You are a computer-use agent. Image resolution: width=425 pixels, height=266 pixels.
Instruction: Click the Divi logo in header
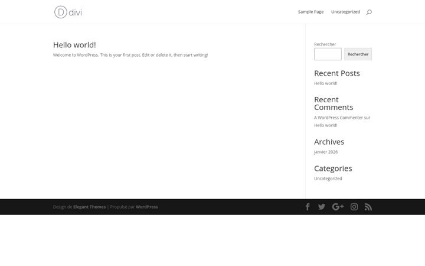(x=68, y=12)
